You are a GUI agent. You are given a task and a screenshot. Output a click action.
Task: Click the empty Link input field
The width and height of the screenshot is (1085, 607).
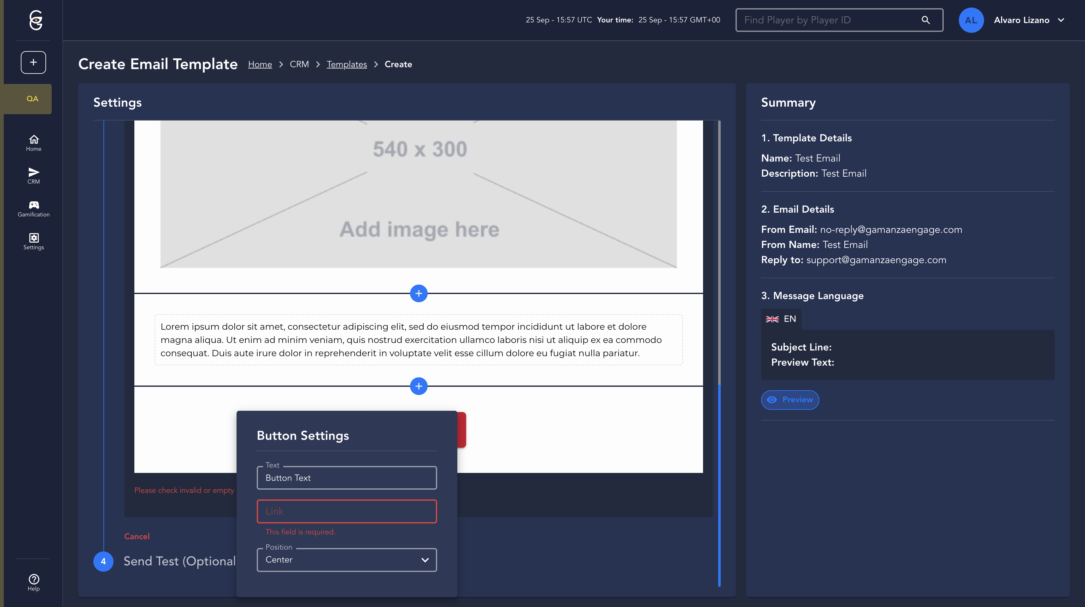point(347,511)
